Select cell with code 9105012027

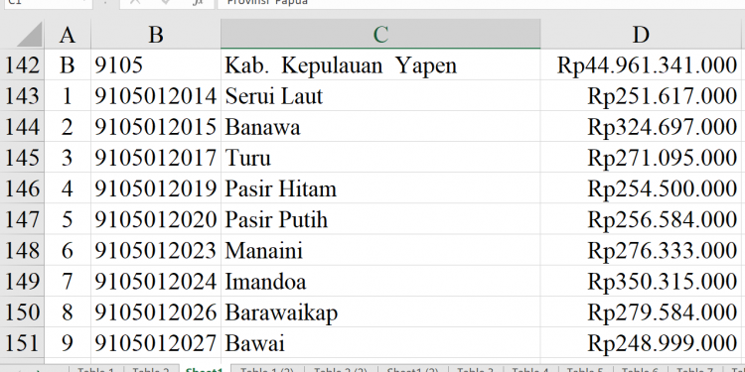tap(156, 342)
